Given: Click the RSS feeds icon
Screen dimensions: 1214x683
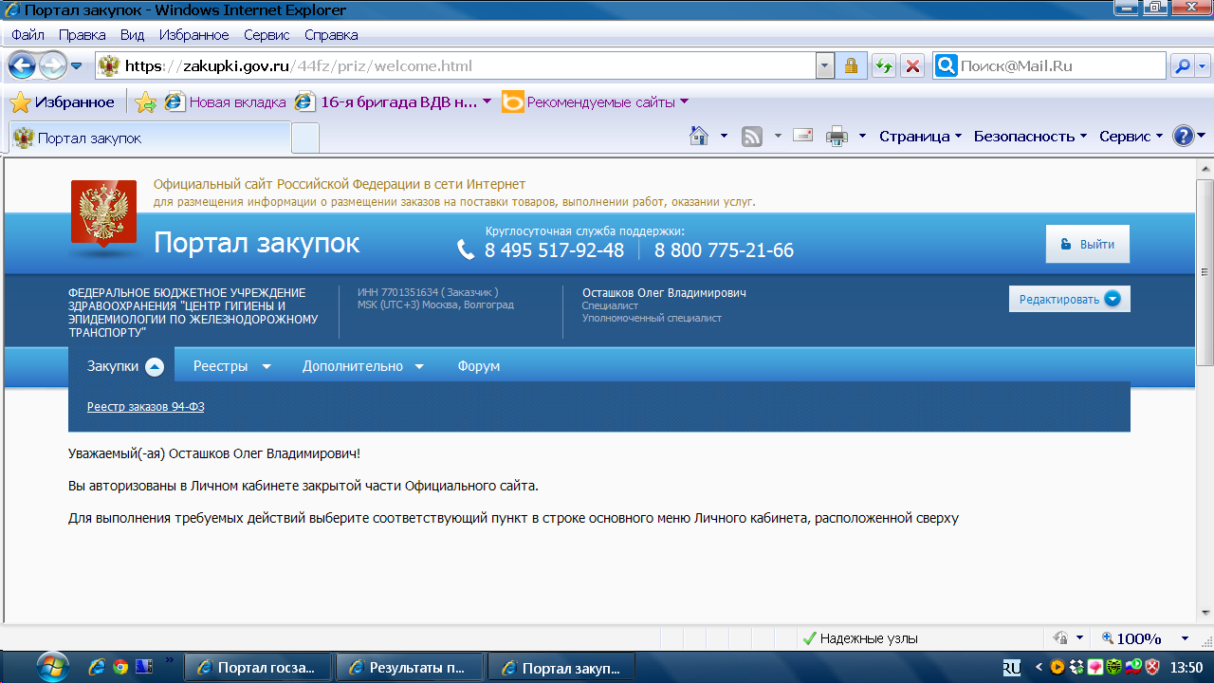Looking at the screenshot, I should (x=752, y=137).
